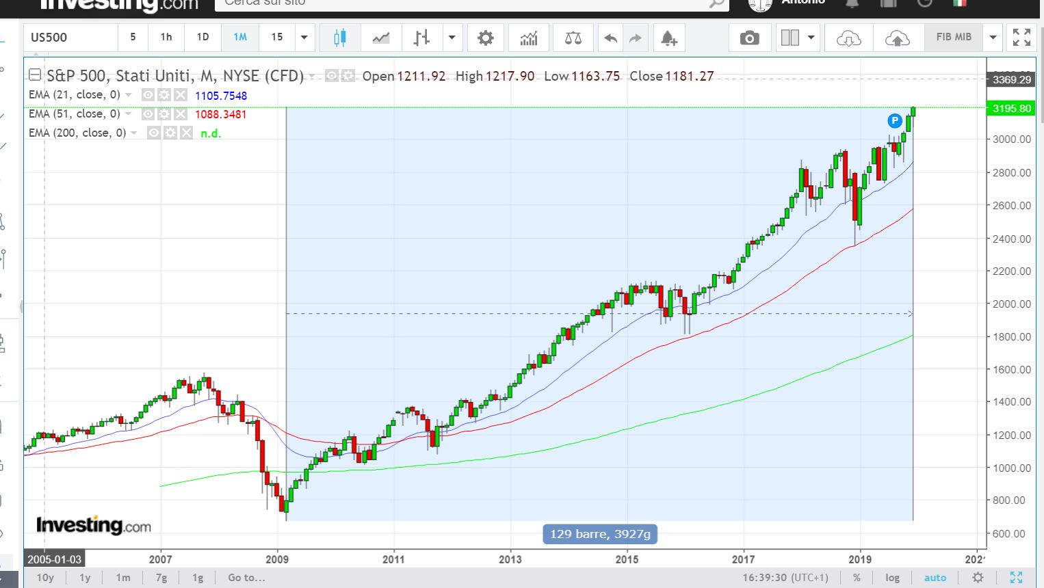Enter fullscreen mode from top toolbar
The height and width of the screenshot is (588, 1044).
1021,38
